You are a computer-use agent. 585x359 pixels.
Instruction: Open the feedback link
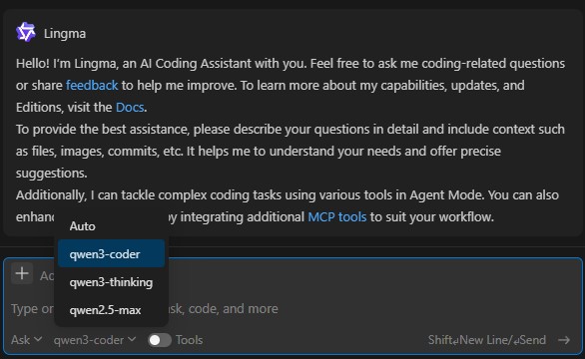(x=92, y=86)
